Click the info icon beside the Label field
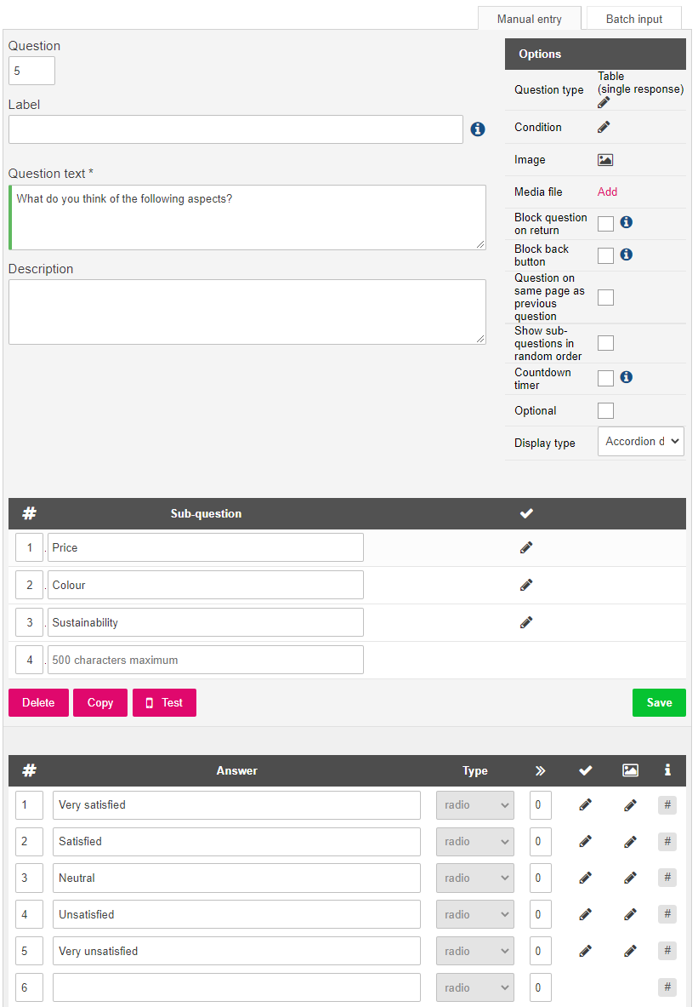Image resolution: width=698 pixels, height=1007 pixels. pyautogui.click(x=478, y=129)
